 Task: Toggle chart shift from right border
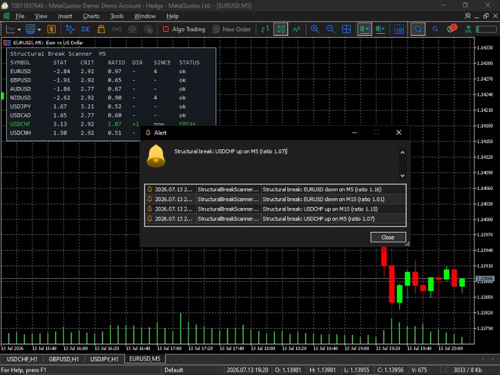[x=381, y=29]
